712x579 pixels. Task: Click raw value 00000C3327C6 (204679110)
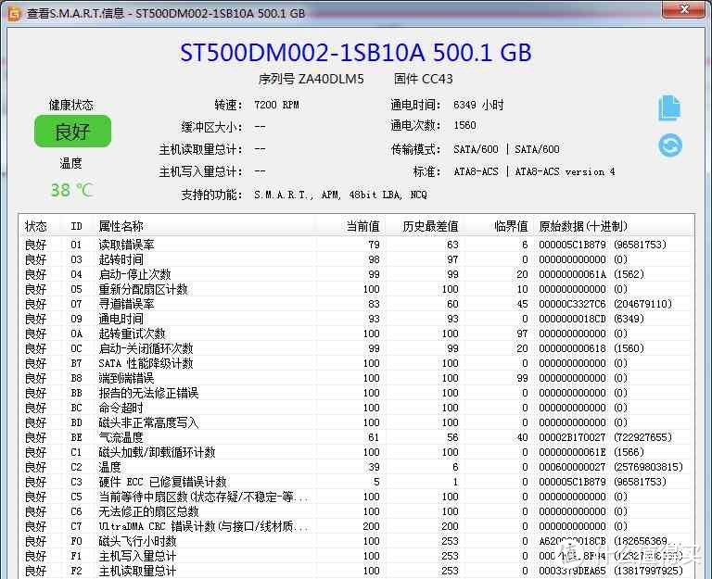click(x=605, y=304)
